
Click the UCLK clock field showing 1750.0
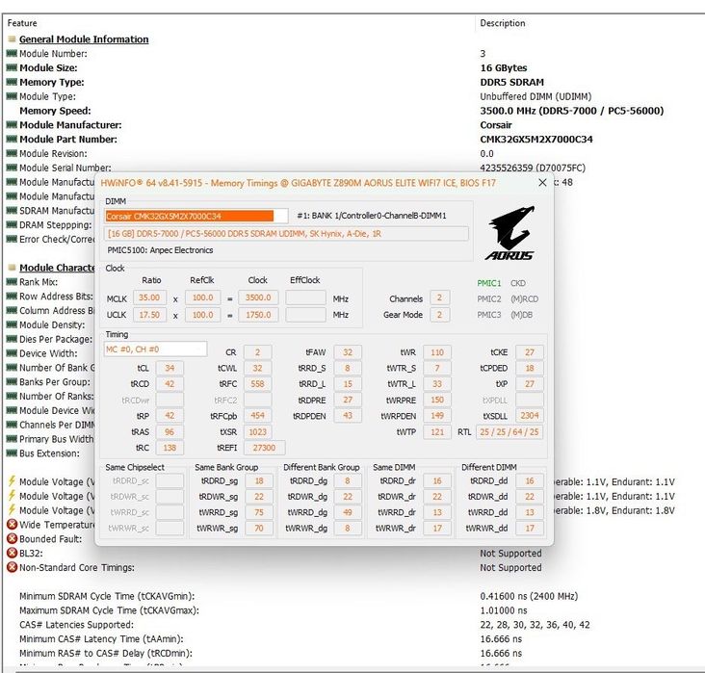pos(258,315)
